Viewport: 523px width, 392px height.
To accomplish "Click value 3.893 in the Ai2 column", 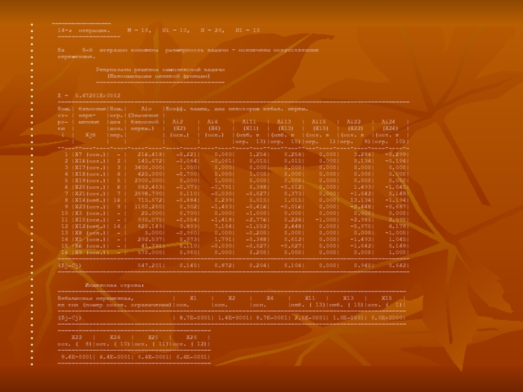I will [188, 226].
